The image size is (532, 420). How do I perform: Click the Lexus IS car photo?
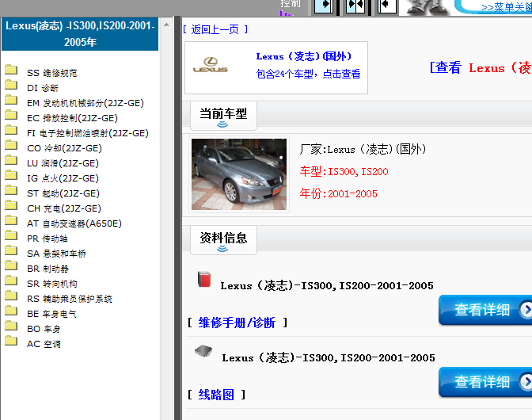pos(239,174)
